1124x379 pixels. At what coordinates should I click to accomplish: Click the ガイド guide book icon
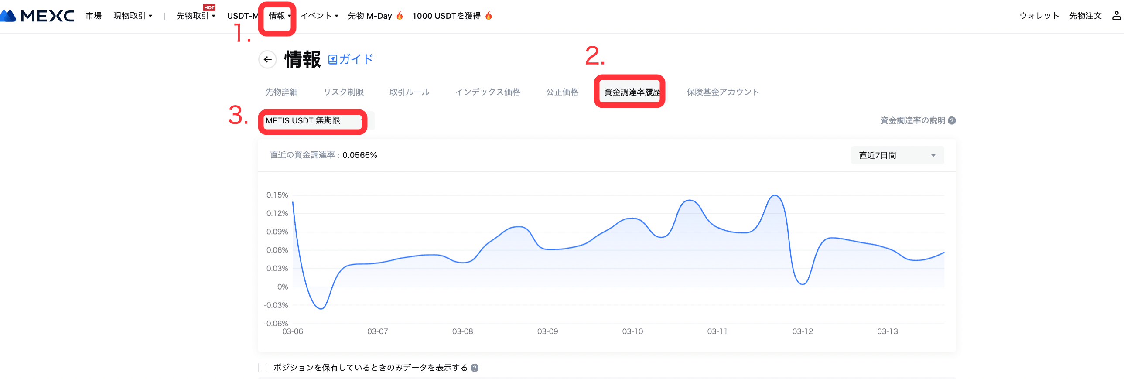(332, 59)
